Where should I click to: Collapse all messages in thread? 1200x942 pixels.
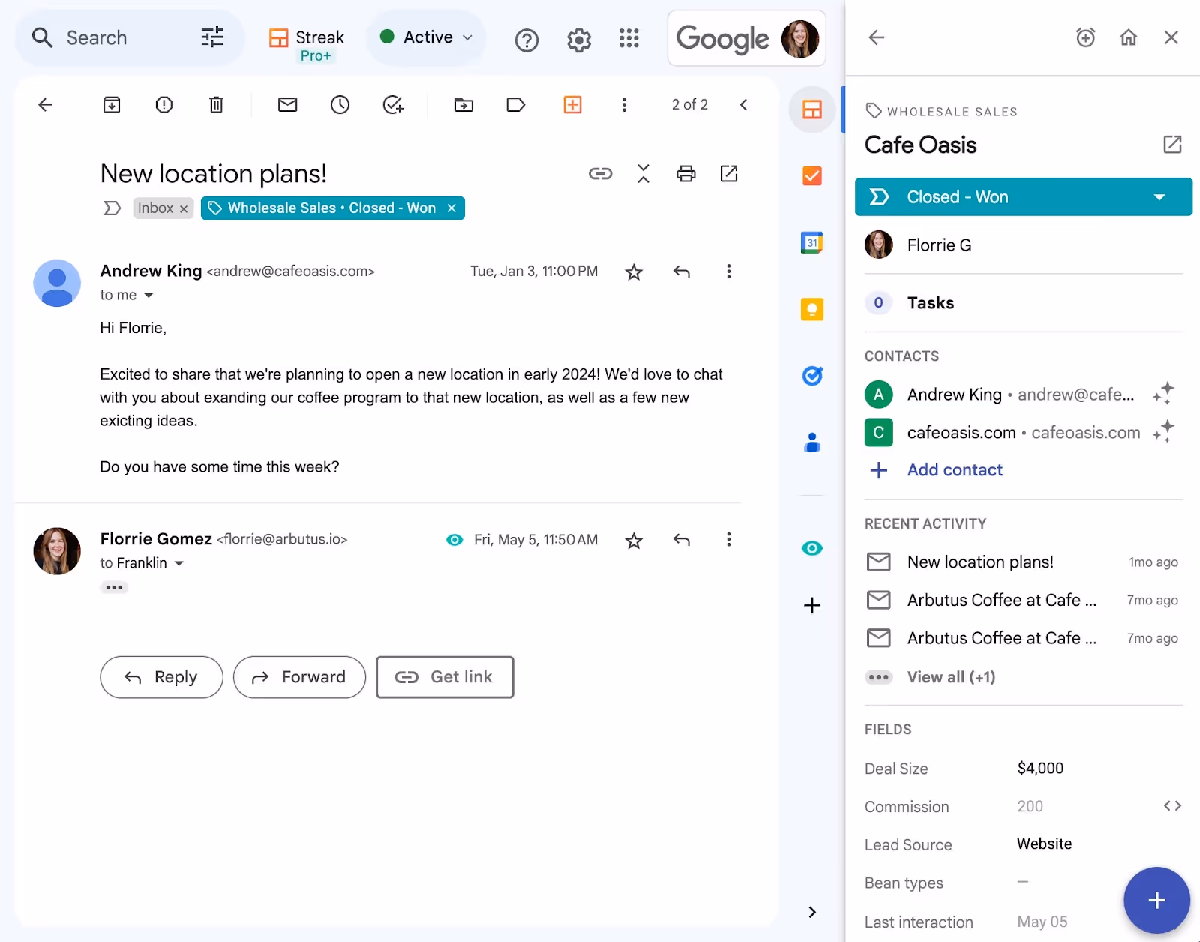643,174
